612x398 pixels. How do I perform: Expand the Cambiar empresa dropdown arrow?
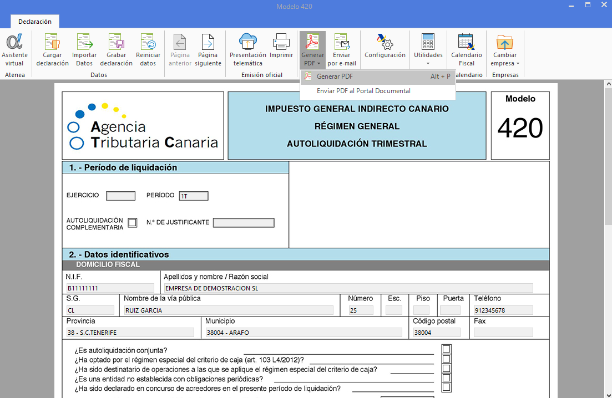(x=518, y=64)
